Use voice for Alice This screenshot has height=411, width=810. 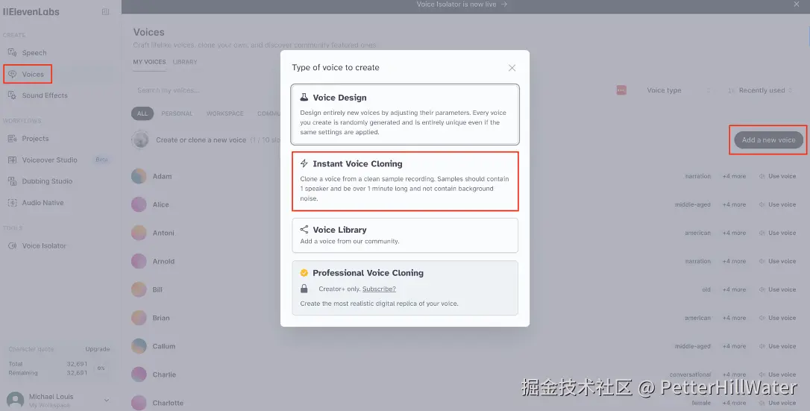click(777, 204)
